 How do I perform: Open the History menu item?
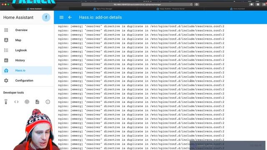27,60
